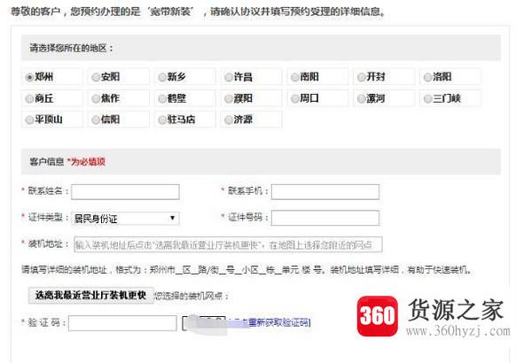
Task: Click 重新获取验证码 link
Action: point(278,322)
